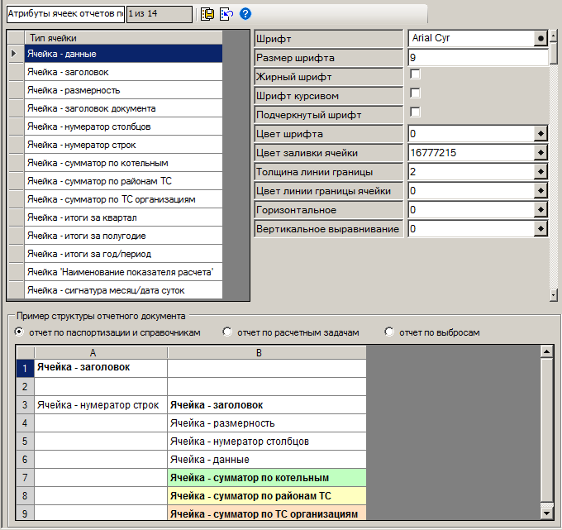Viewport: 562px width, 530px height.
Task: Click the 'Цвет линии границы ячейки' selector button
Action: coord(541,191)
